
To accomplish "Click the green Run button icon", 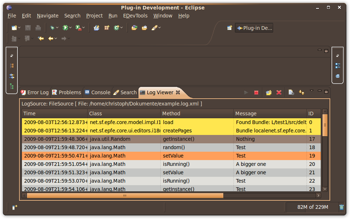I will 65,28.
